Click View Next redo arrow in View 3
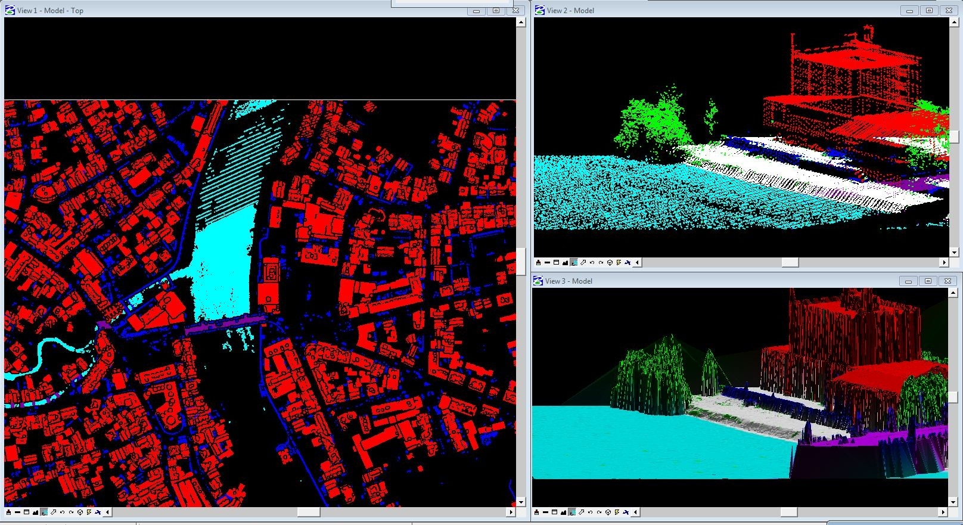 click(x=599, y=512)
